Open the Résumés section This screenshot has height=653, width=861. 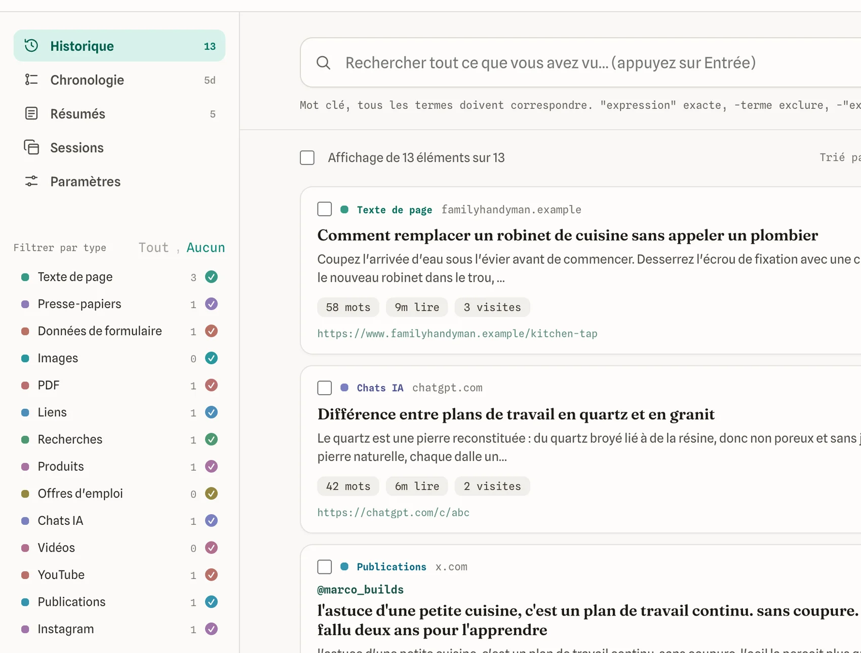120,113
